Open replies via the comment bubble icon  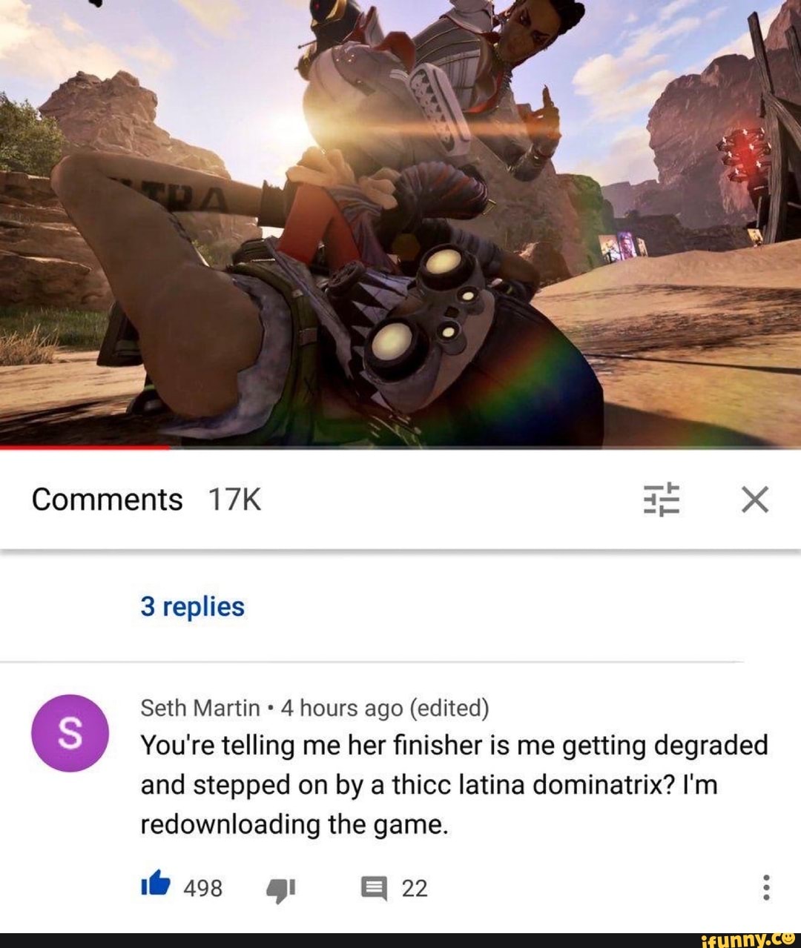374,888
